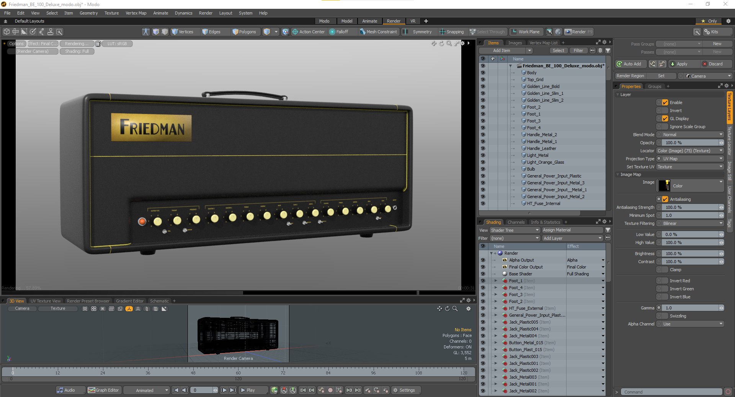Hide the Body item using its eye icon
Screen dimensions: 735x397
[x=483, y=73]
